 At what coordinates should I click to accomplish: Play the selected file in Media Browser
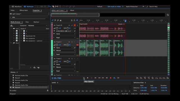click(31, 68)
